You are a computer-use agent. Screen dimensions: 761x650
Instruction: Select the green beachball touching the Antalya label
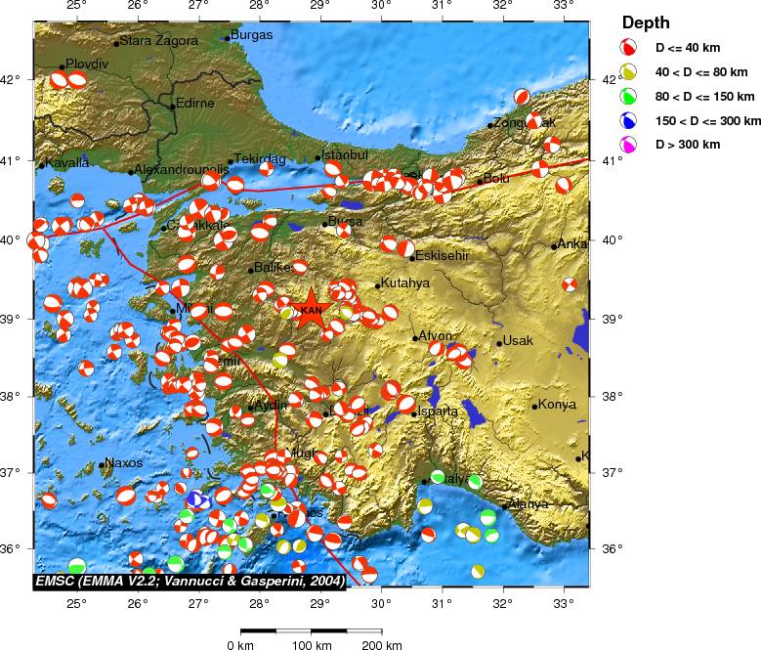(438, 477)
